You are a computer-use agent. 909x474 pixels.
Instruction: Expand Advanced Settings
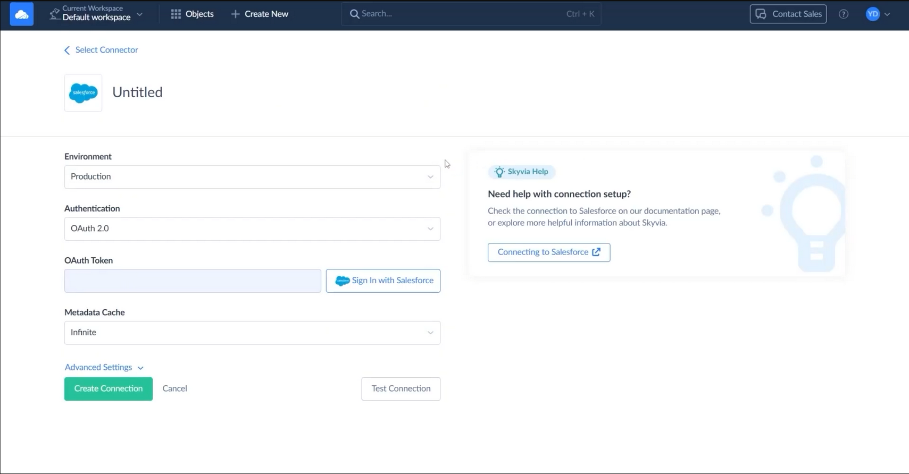104,367
